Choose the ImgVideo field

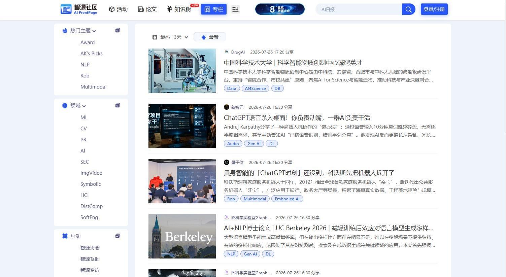coord(91,173)
